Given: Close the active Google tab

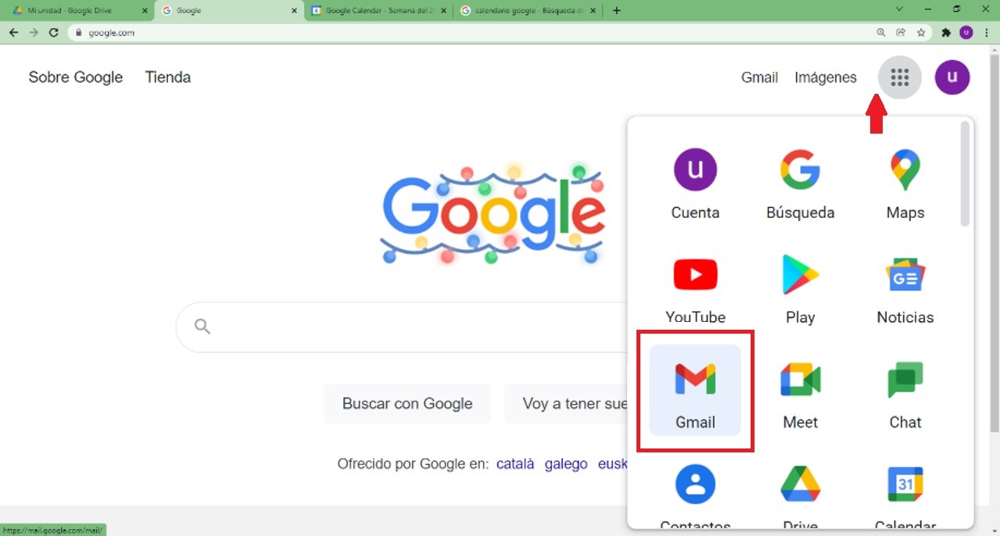Looking at the screenshot, I should (294, 11).
